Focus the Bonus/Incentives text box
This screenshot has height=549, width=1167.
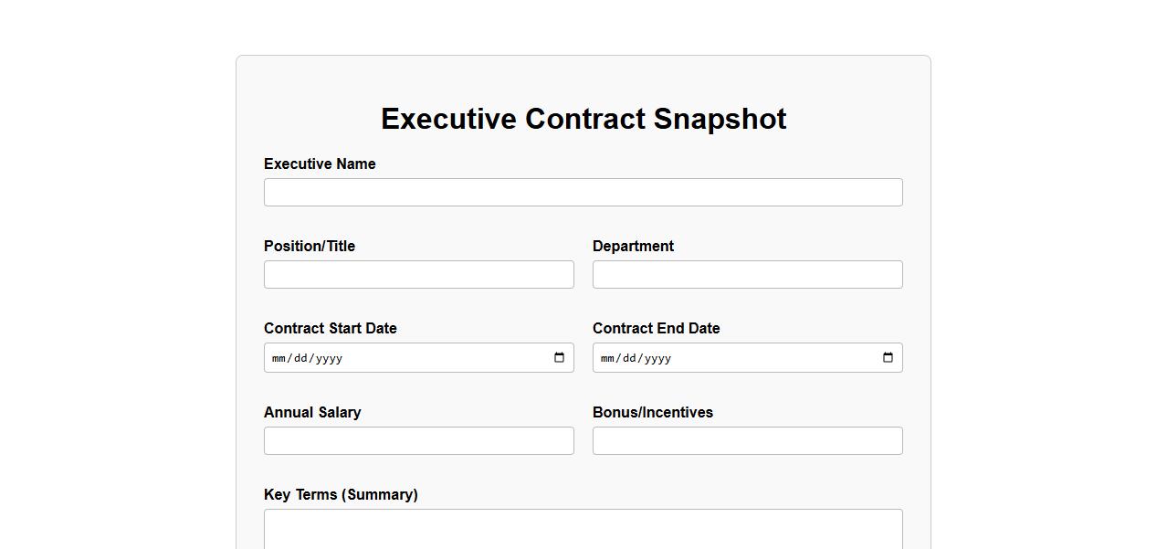(747, 441)
